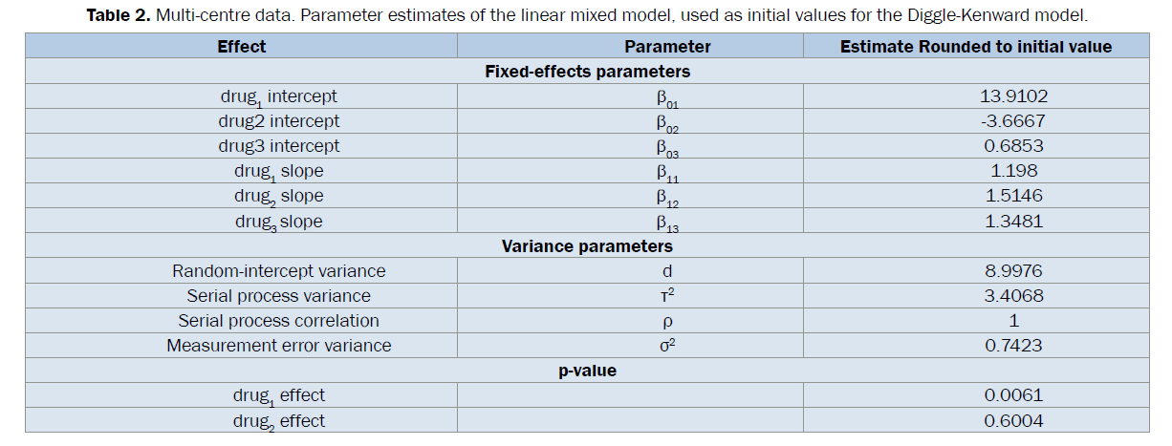The width and height of the screenshot is (1172, 446).
Task: Select the estimate value 13.9102
Action: point(1013,96)
